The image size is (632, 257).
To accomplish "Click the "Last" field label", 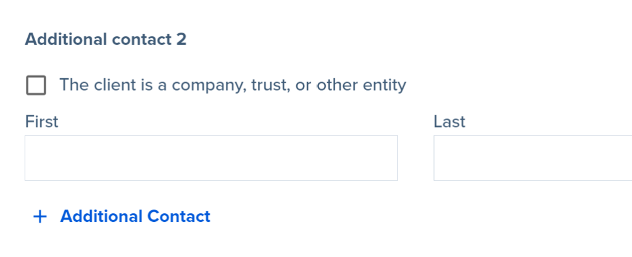I will click(x=449, y=121).
